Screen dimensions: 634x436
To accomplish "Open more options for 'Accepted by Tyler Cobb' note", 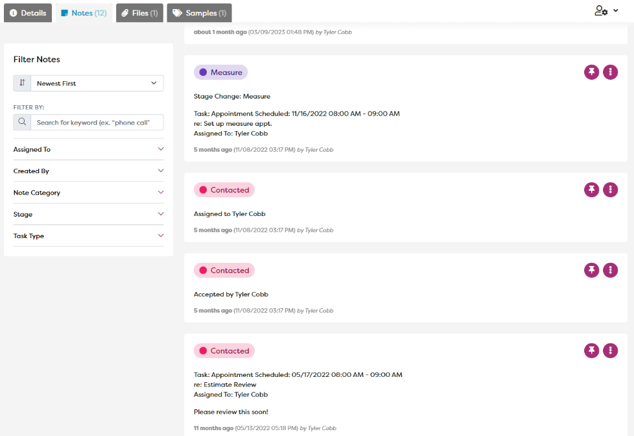I will pyautogui.click(x=610, y=270).
